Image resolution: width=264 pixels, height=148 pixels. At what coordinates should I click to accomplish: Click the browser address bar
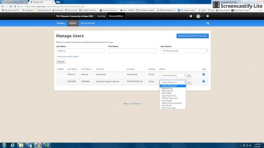108,7
